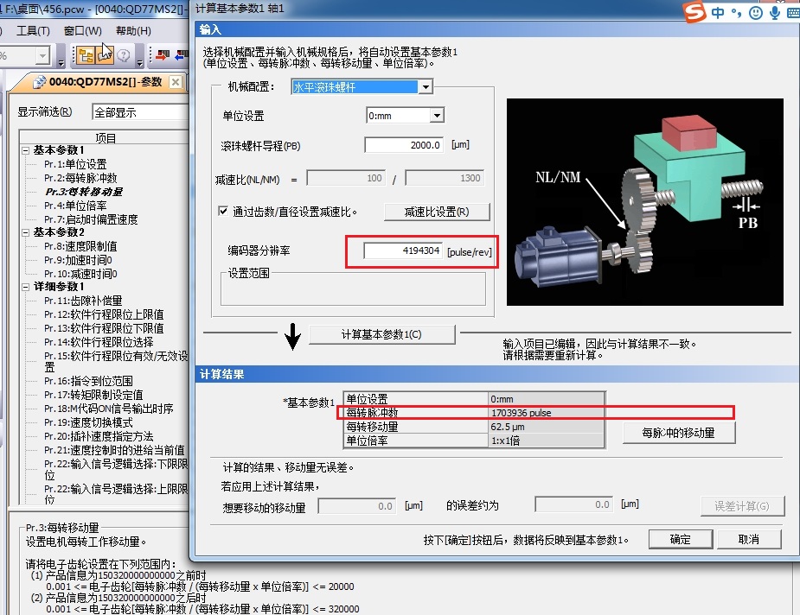Click the Sogou voice input microphone
800x615 pixels.
(x=775, y=12)
